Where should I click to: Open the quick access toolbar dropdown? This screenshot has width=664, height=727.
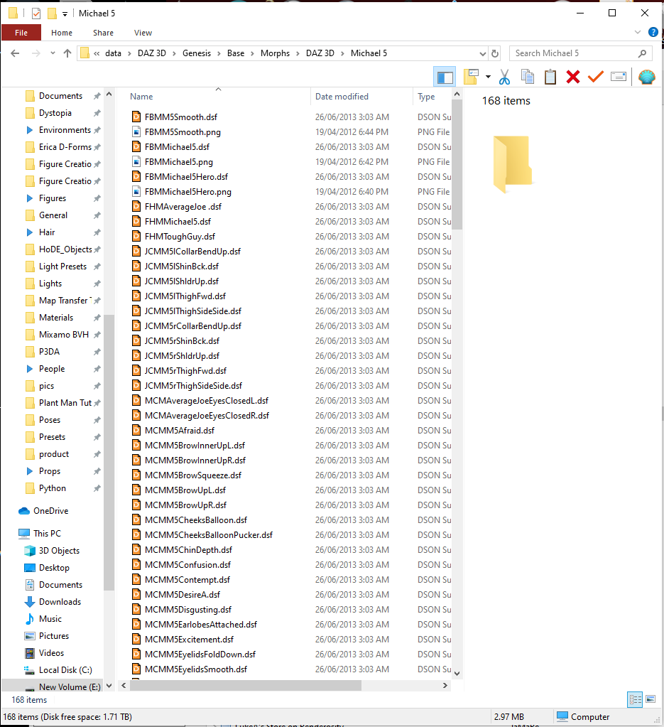coord(65,14)
